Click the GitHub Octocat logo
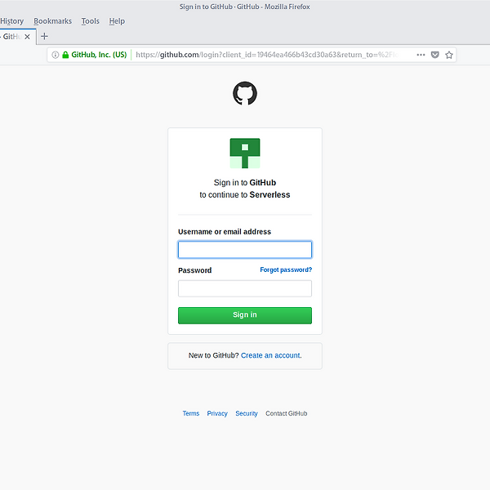 click(x=245, y=93)
